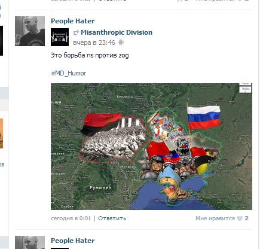Open the top People Hater profile photo
Screen dimensions: 263x249
pyautogui.click(x=30, y=31)
